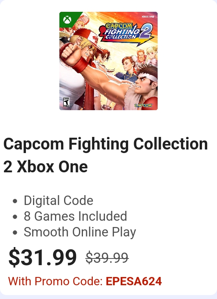
Task: Click the green Xbox logo badge on cover
Action: pos(67,20)
